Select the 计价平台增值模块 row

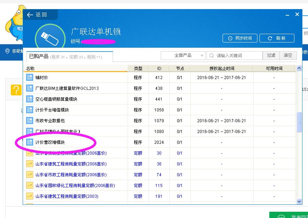click(x=159, y=110)
